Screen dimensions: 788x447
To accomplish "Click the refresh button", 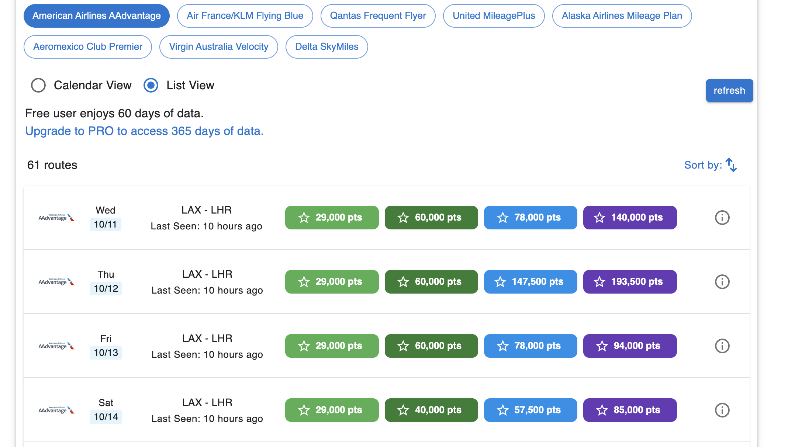I will point(729,90).
